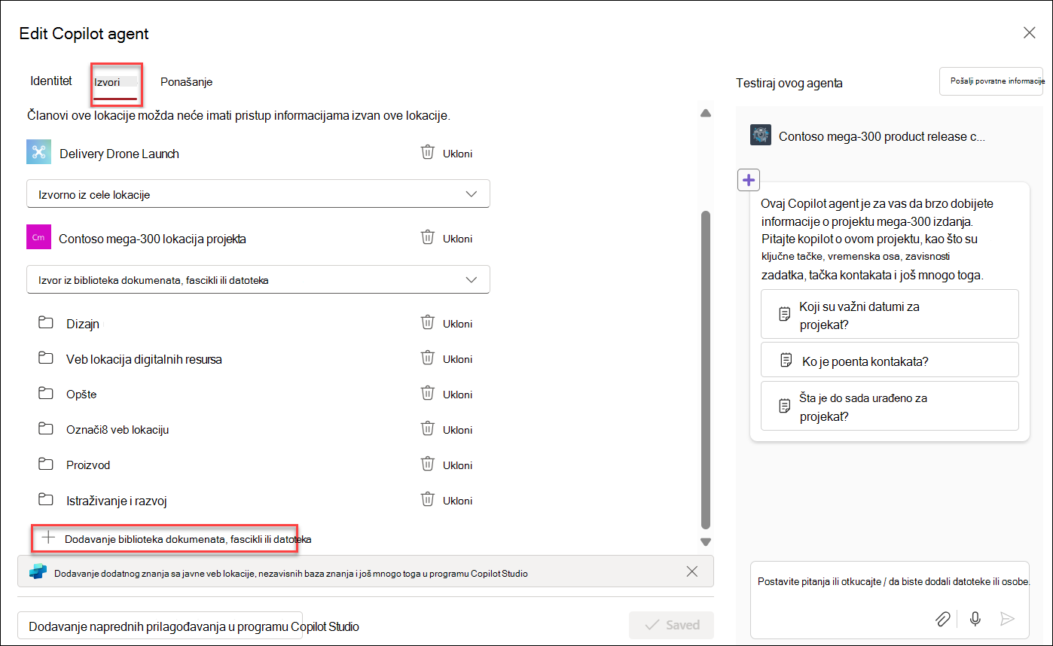
Task: Click the trash icon in the Dizajn row
Action: (427, 323)
